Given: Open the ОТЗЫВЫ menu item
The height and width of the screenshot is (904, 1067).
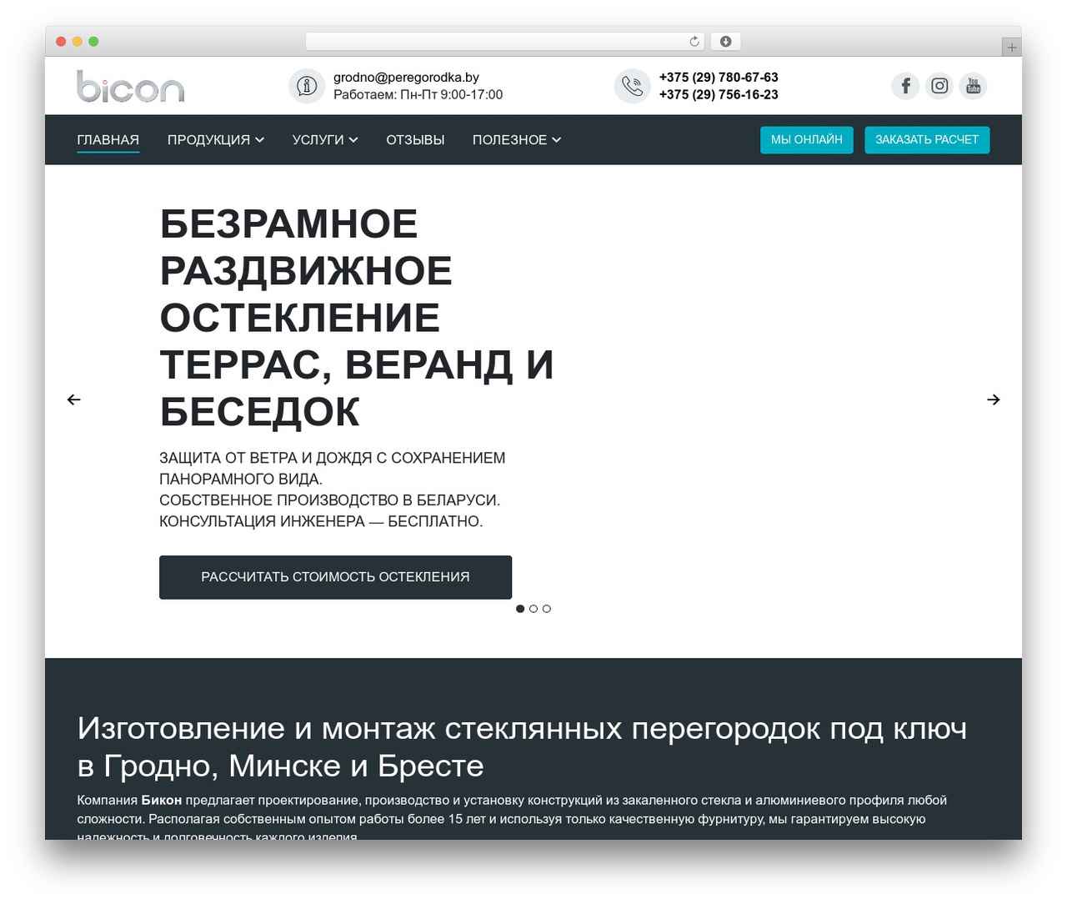Looking at the screenshot, I should 415,140.
